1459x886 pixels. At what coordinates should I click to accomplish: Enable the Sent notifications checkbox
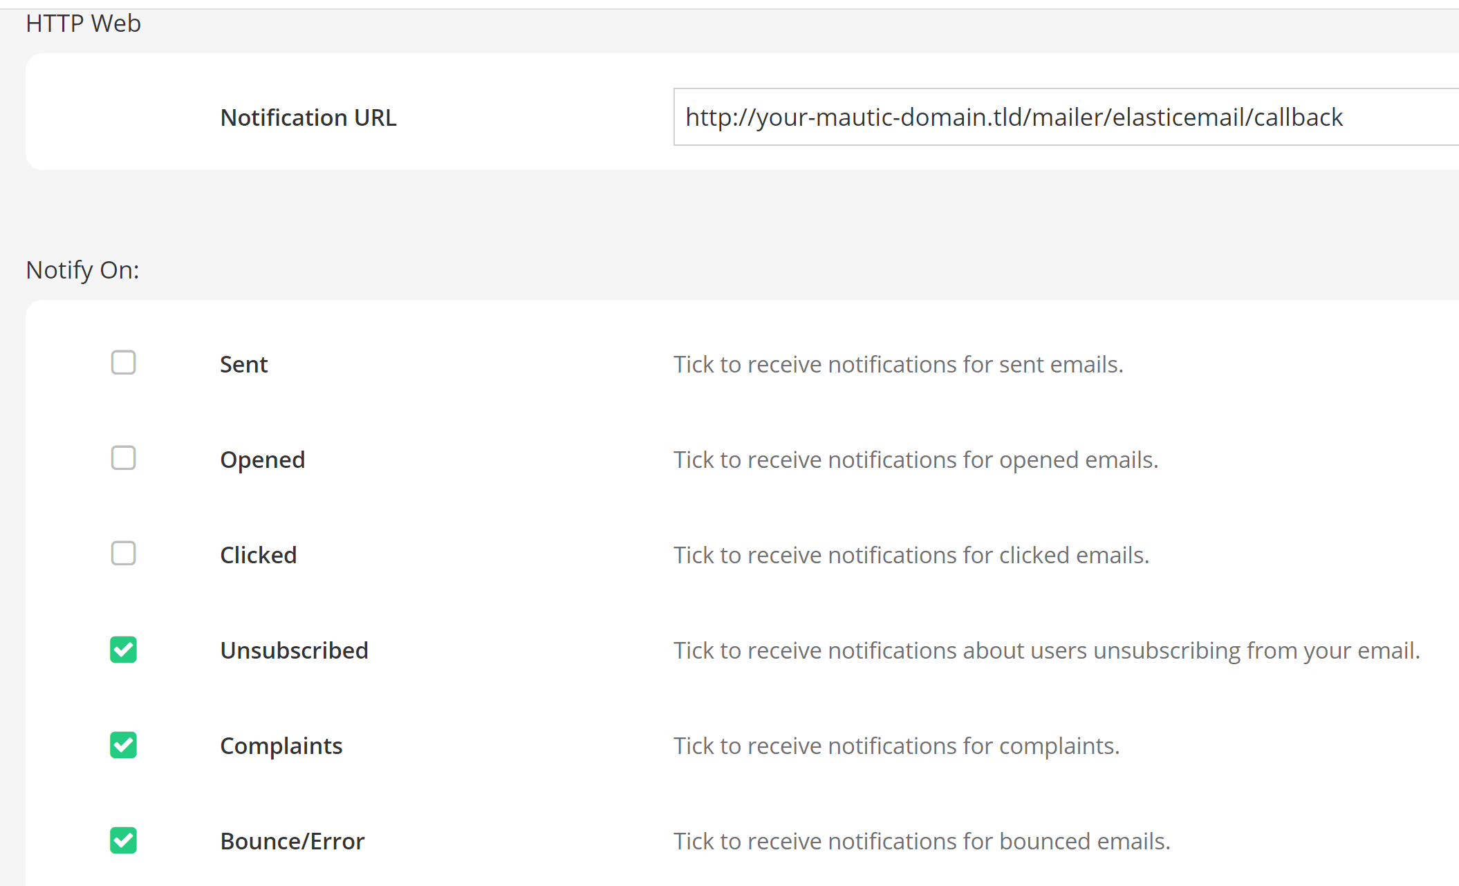(123, 362)
